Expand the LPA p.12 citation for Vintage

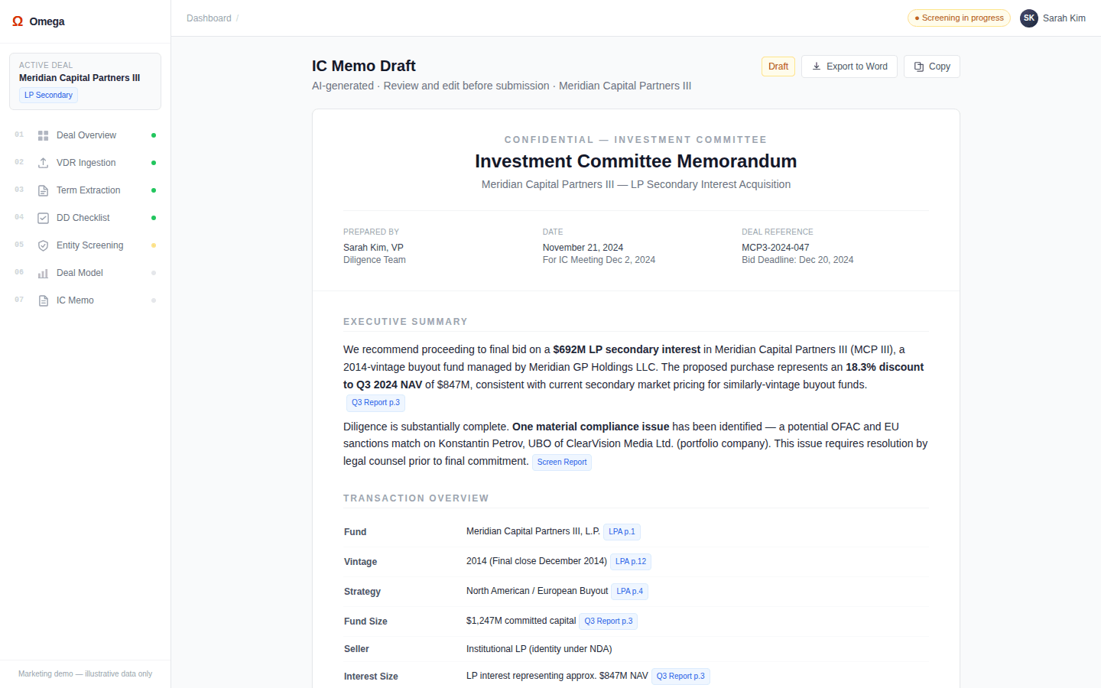point(630,561)
